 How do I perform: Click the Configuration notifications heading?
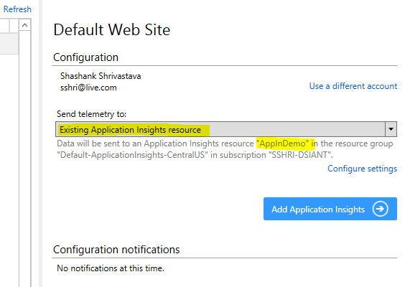116,250
